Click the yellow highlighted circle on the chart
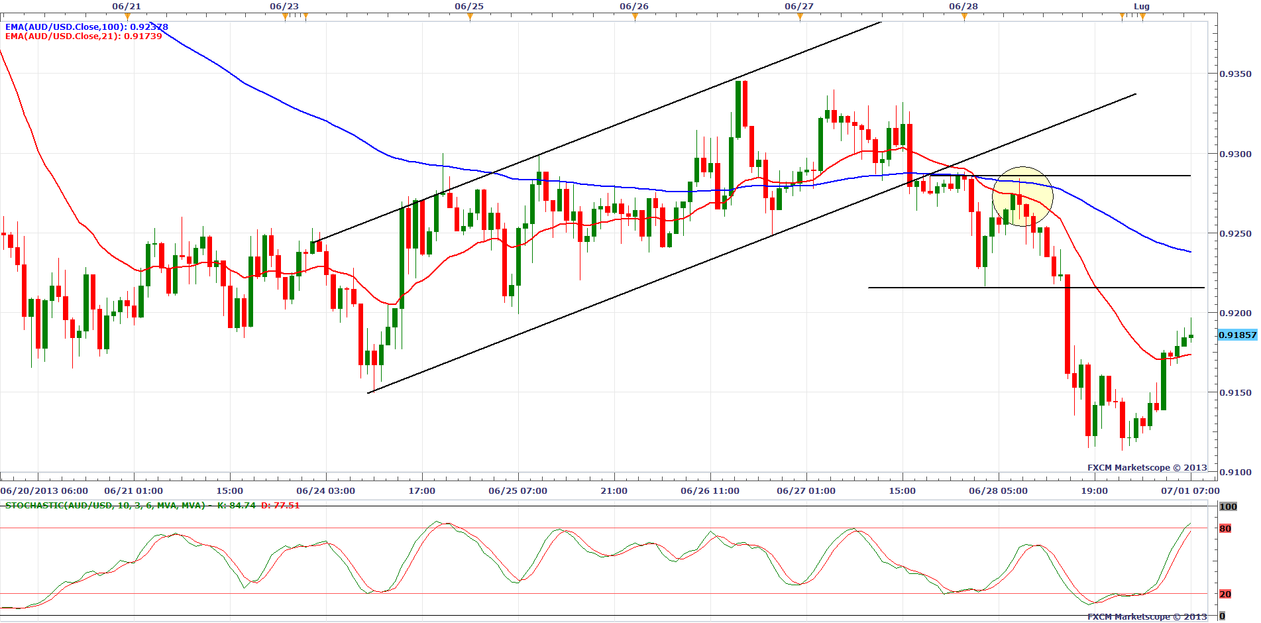The width and height of the screenshot is (1261, 623). click(x=1022, y=196)
